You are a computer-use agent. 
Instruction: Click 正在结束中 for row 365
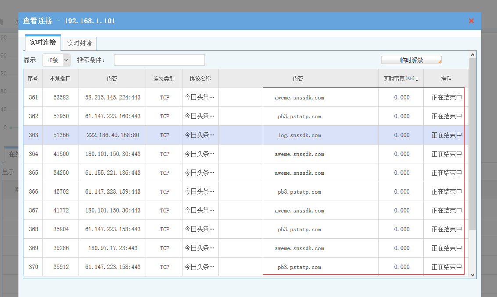click(x=446, y=173)
